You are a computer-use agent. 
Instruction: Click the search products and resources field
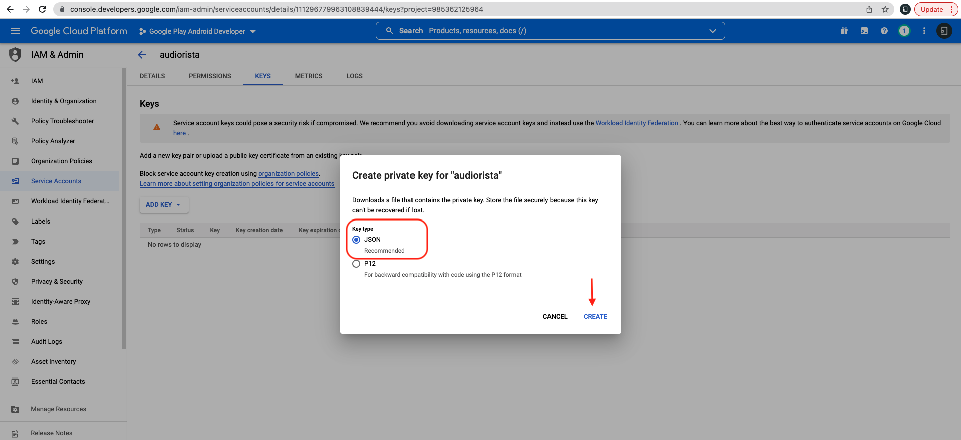(x=550, y=31)
